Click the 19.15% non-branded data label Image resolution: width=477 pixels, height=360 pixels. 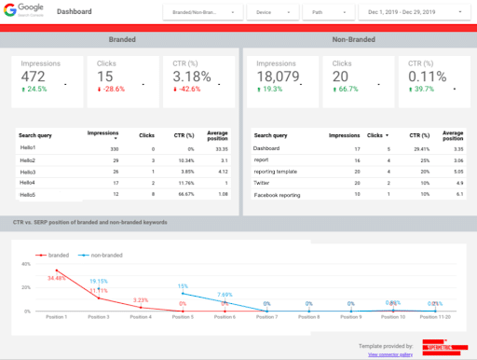click(99, 282)
